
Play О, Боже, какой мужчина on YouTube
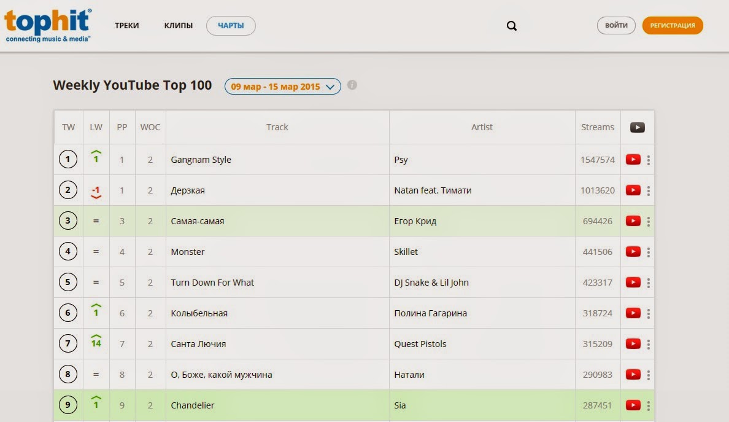pyautogui.click(x=633, y=375)
